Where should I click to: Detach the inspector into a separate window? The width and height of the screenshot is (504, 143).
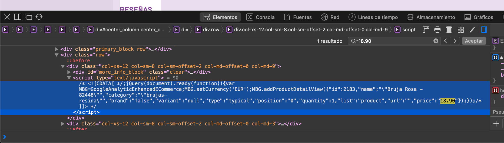(x=28, y=17)
